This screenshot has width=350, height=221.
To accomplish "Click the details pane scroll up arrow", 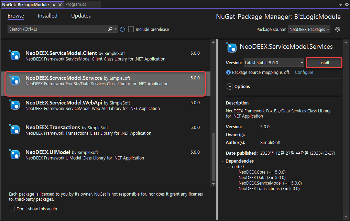I will [346, 42].
